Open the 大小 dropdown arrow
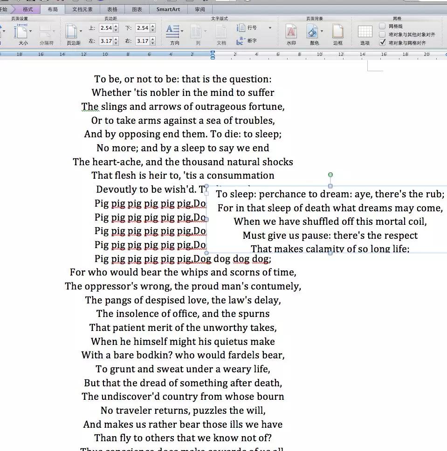The width and height of the screenshot is (447, 451). pos(30,31)
